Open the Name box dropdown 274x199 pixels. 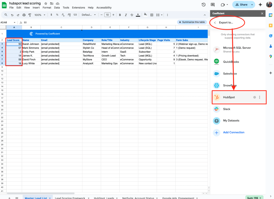(x=14, y=22)
